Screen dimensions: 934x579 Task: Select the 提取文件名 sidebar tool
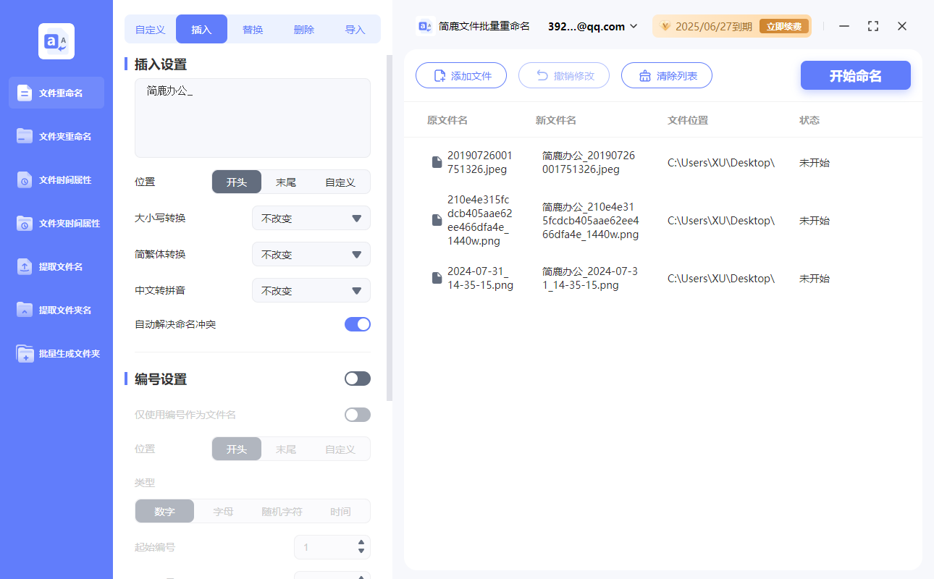coord(56,266)
